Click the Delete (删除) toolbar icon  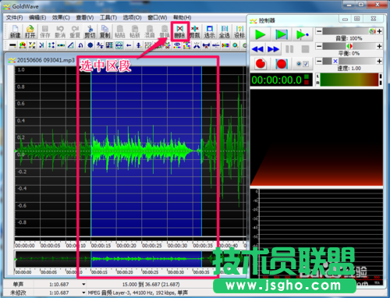pos(179,31)
